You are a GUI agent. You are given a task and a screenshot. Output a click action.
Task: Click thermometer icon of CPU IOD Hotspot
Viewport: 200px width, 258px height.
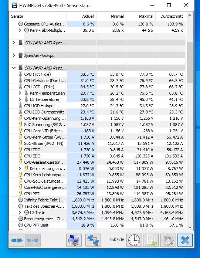tap(20, 106)
